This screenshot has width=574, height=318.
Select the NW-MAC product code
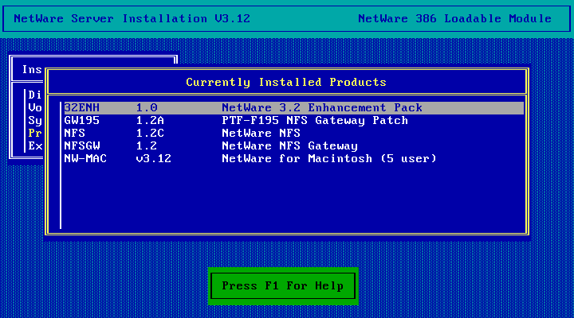coord(85,159)
